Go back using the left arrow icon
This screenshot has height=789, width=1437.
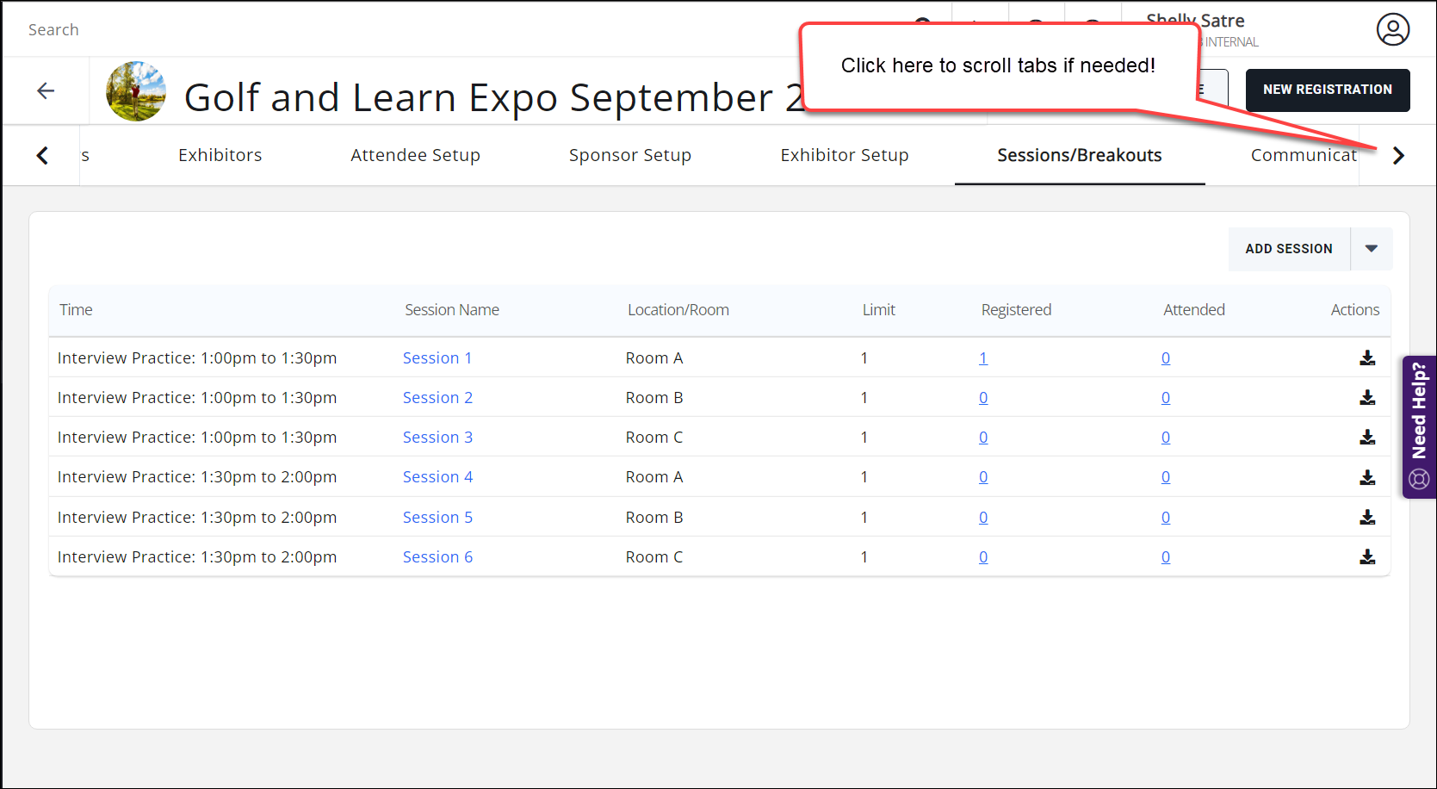tap(46, 90)
